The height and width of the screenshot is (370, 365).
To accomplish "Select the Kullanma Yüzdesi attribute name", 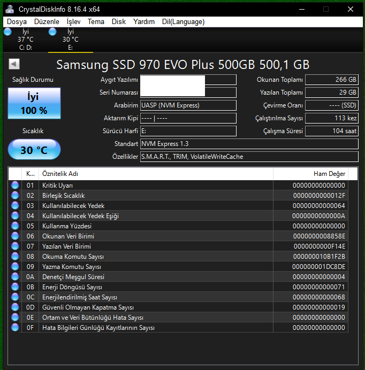I will click(67, 226).
